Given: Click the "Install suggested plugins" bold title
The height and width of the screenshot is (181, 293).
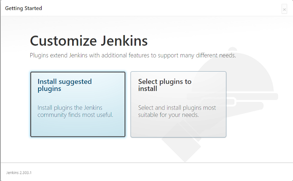Looking at the screenshot, I should pyautogui.click(x=64, y=85).
